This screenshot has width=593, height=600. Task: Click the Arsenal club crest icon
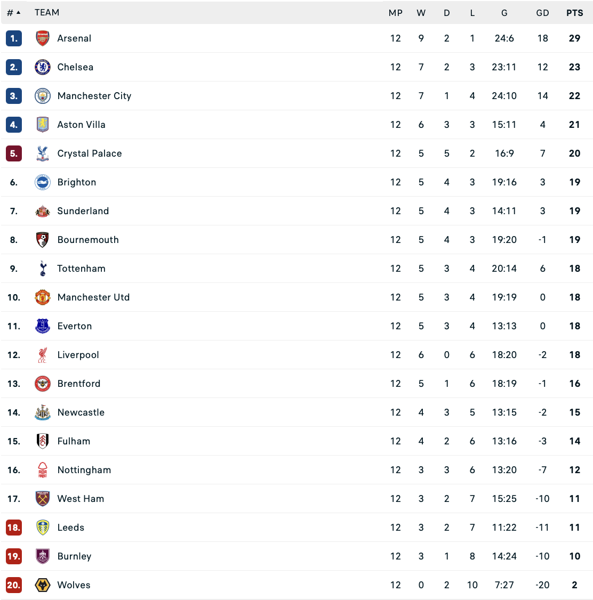43,38
